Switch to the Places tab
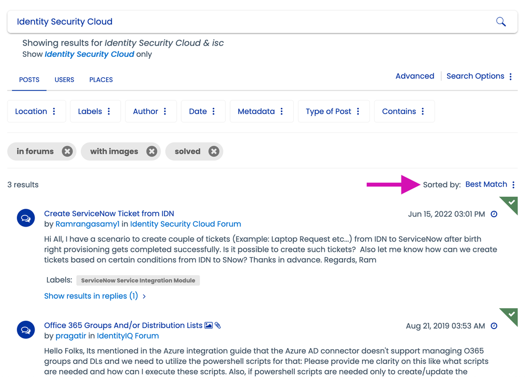The width and height of the screenshot is (525, 377). click(101, 80)
